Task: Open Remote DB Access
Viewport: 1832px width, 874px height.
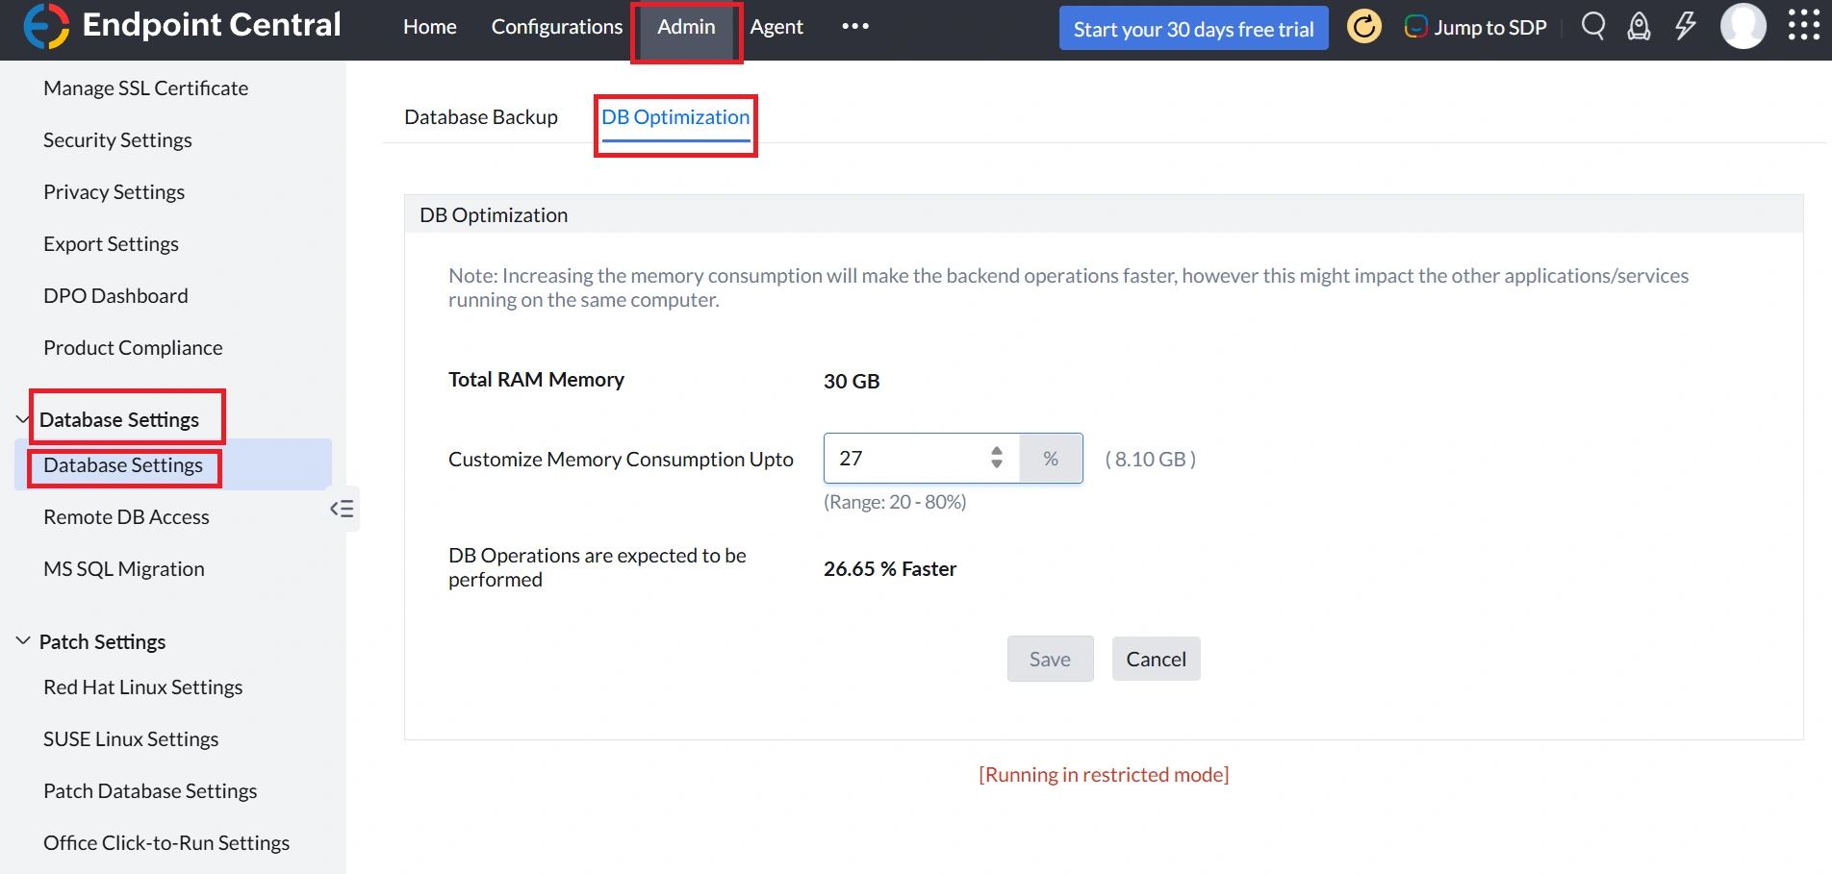Action: [126, 517]
